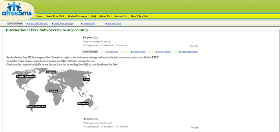The image size is (280, 132).
Task: Open the Send Free SMS menu item
Action: point(55,16)
